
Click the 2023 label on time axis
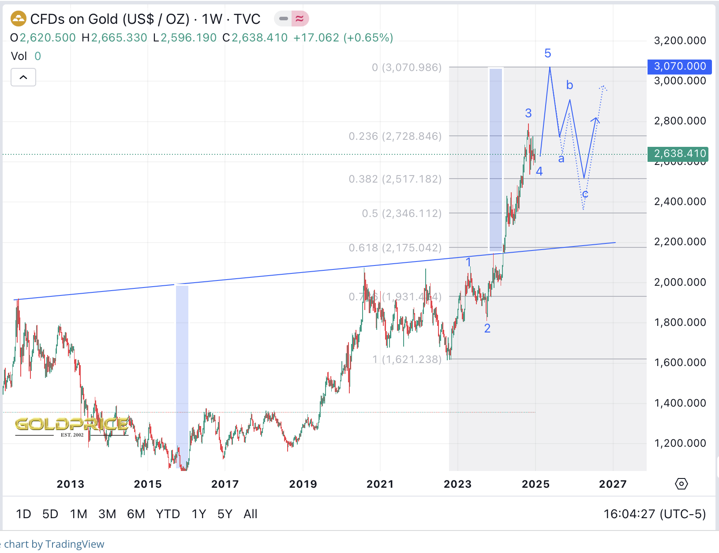coord(458,484)
